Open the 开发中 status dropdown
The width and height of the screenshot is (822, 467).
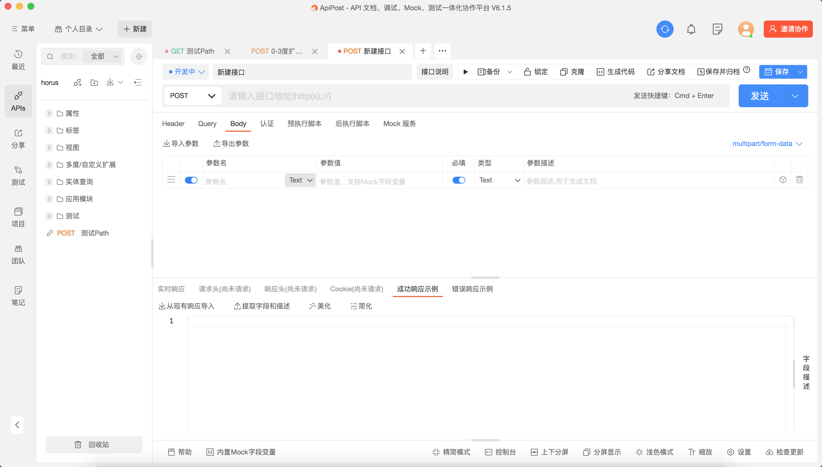pos(186,72)
